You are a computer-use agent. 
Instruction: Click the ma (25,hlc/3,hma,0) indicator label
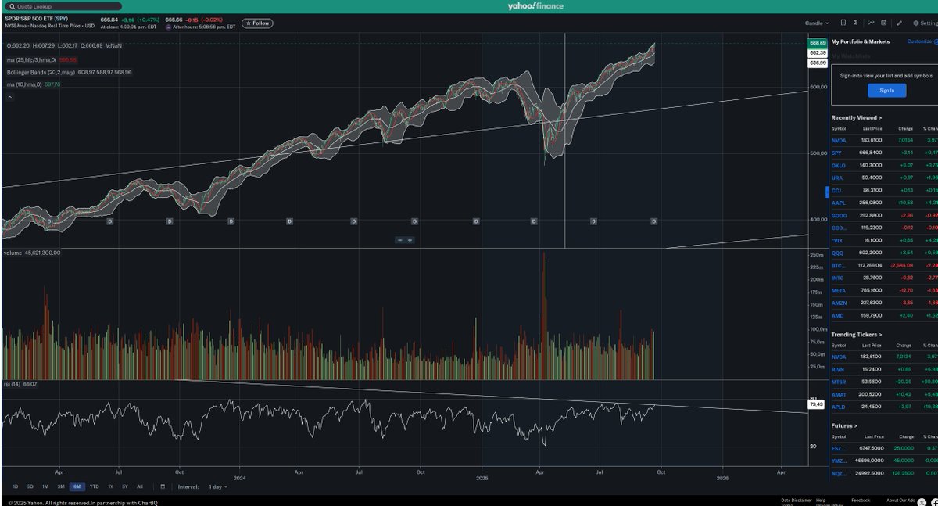point(31,59)
